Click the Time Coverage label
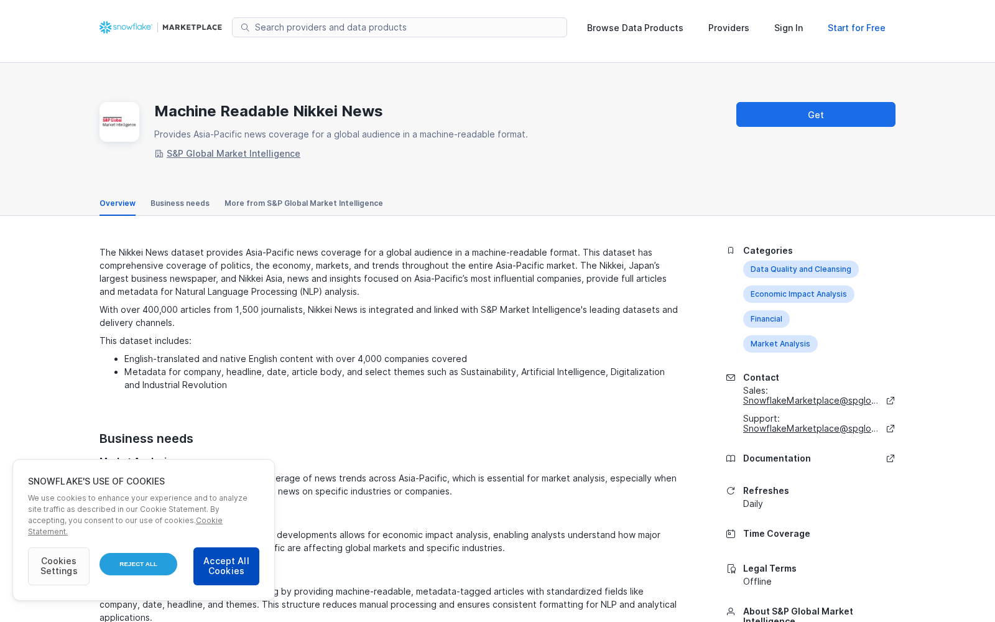 777,534
